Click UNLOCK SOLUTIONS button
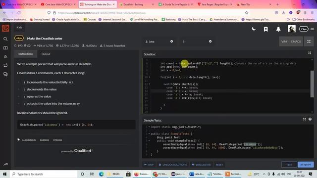The height and width of the screenshot is (178, 317). pyautogui.click(x=173, y=165)
